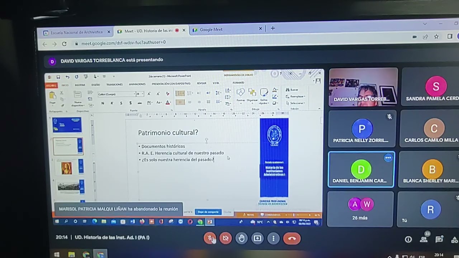Open the chat with everyone icon
Viewport: 459px width, 258px height.
[439, 239]
